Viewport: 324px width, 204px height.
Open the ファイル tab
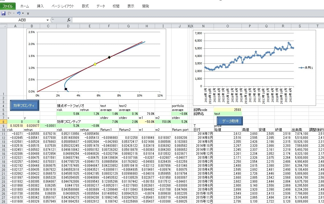point(8,6)
